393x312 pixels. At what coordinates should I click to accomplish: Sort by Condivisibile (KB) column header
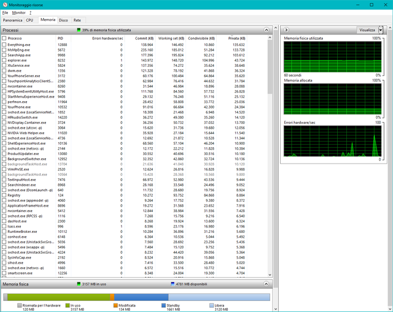point(201,38)
